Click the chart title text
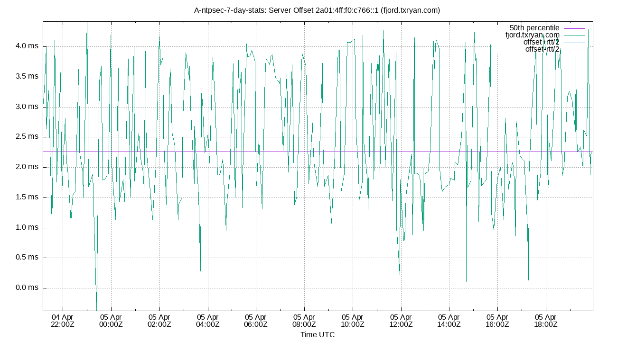This screenshot has width=636, height=341. [318, 10]
